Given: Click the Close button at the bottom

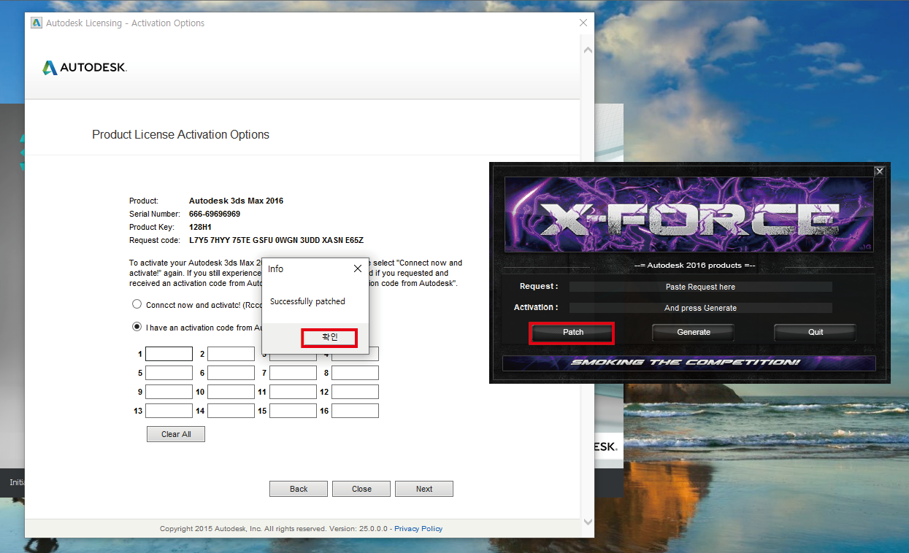Looking at the screenshot, I should [x=361, y=489].
